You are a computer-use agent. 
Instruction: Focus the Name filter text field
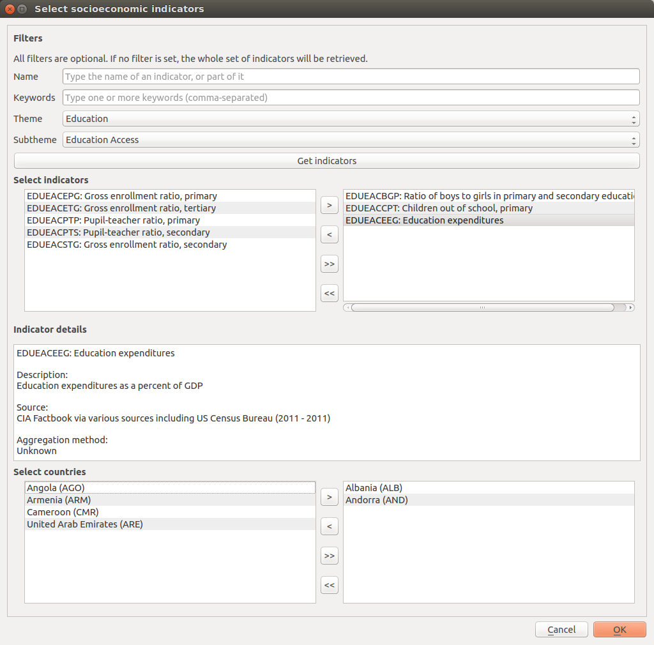pos(351,77)
